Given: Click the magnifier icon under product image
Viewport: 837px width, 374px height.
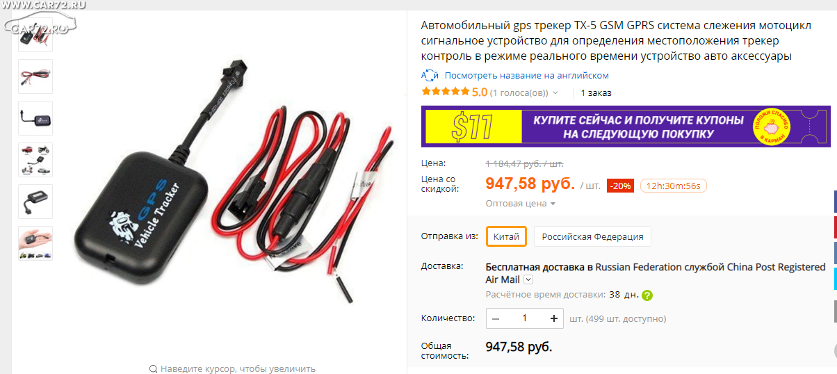Looking at the screenshot, I should [153, 368].
